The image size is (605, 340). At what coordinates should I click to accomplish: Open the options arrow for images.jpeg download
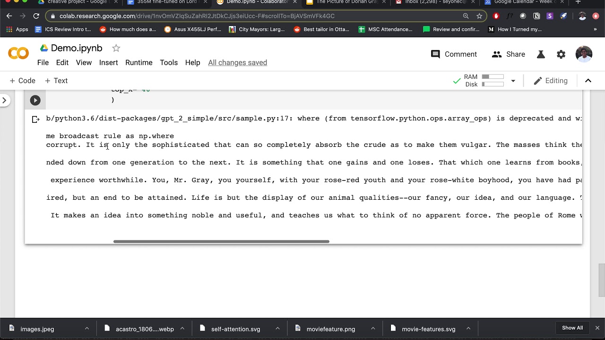86,329
